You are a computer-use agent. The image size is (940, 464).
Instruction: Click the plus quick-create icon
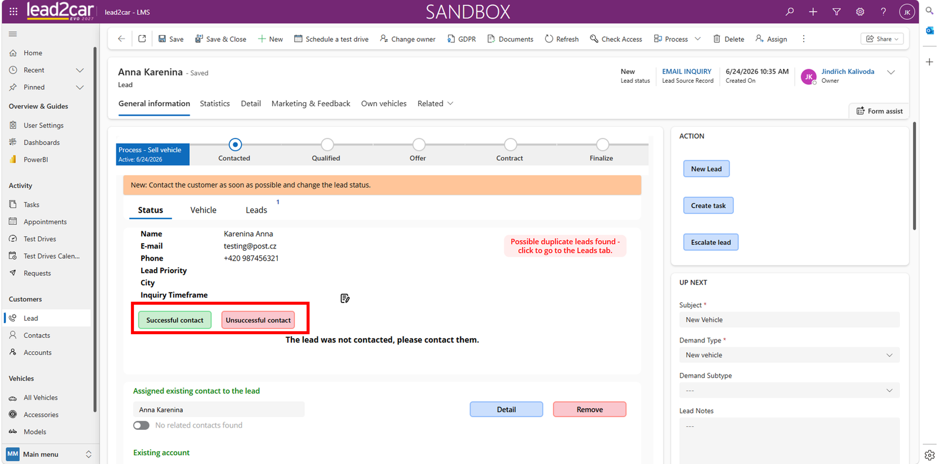coord(813,12)
